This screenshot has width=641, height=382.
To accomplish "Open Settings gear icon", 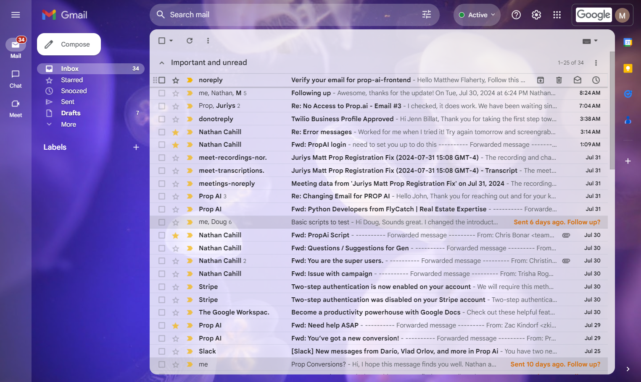I will point(536,15).
